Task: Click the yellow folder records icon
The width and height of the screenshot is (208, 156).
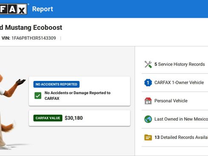Action: [148, 137]
